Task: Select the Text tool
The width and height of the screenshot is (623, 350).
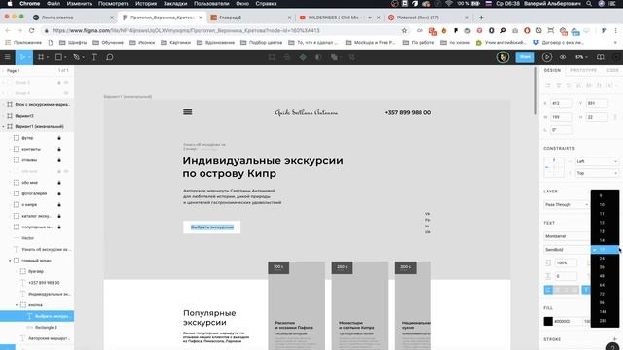Action: pyautogui.click(x=94, y=57)
